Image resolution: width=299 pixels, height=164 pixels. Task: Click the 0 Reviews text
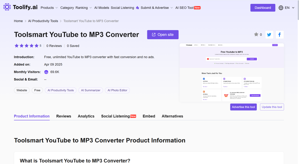(54, 46)
